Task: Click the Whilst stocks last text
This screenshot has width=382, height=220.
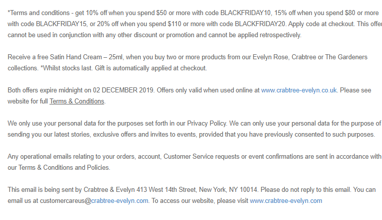Action: [x=68, y=68]
